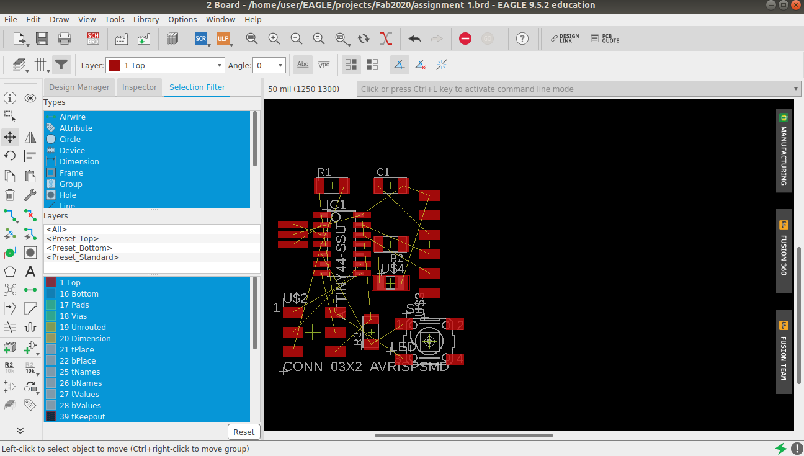Select the Info tool icon
The width and height of the screenshot is (804, 456).
[10, 98]
